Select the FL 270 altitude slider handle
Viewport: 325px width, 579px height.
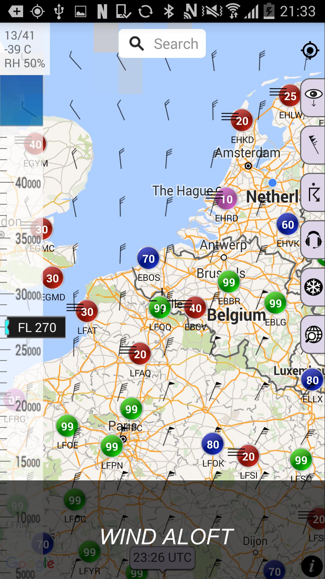[36, 327]
